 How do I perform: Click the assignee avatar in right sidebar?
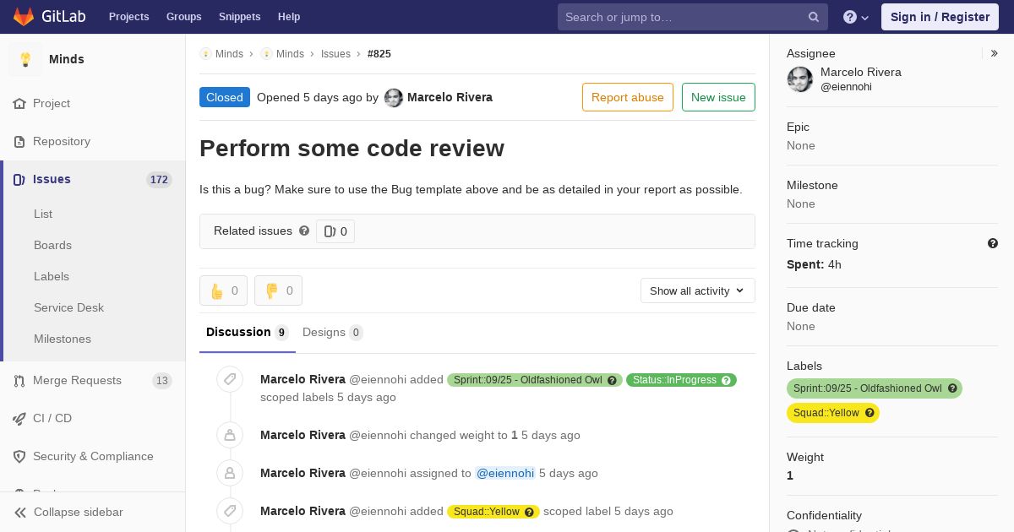coord(800,79)
